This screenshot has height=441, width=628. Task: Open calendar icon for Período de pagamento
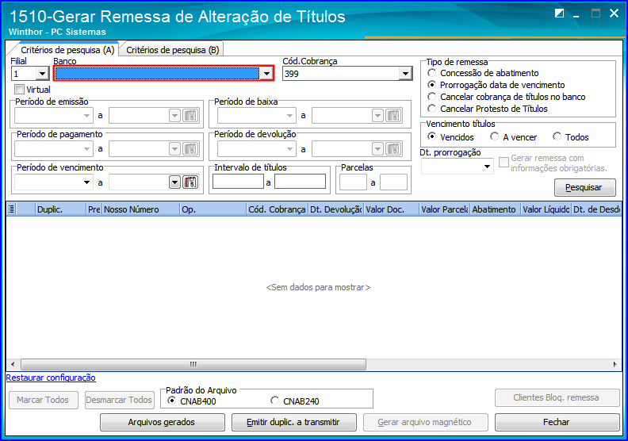click(x=190, y=149)
